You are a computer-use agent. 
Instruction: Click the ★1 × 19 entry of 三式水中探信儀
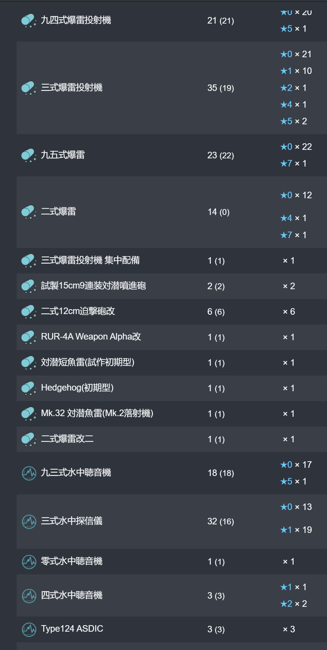[296, 530]
